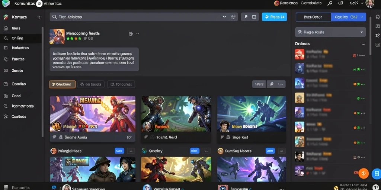Open the Menocpirng heads thumbnail

point(57,37)
